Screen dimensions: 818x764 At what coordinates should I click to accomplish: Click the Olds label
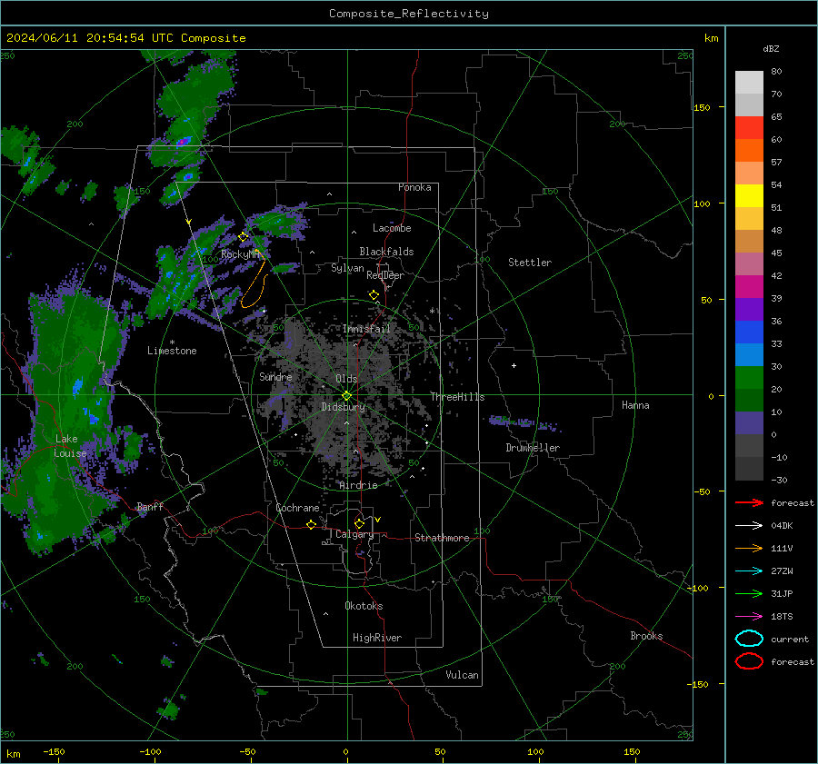click(346, 379)
